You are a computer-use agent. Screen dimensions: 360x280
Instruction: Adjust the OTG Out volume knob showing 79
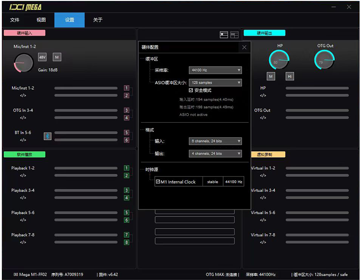(324, 60)
